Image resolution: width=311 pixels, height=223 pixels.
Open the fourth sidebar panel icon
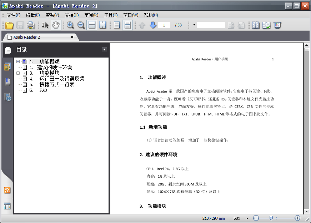[7, 97]
